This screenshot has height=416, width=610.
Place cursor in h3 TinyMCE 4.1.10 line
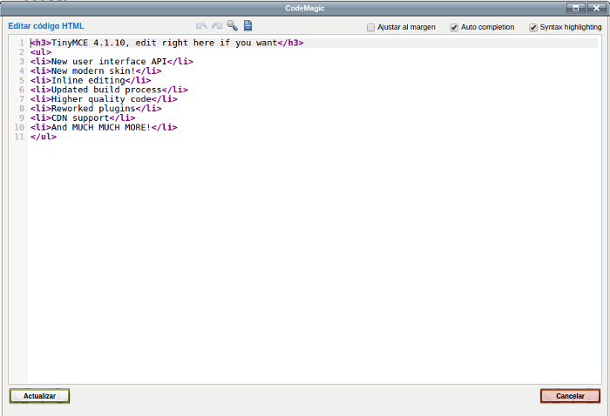(167, 43)
